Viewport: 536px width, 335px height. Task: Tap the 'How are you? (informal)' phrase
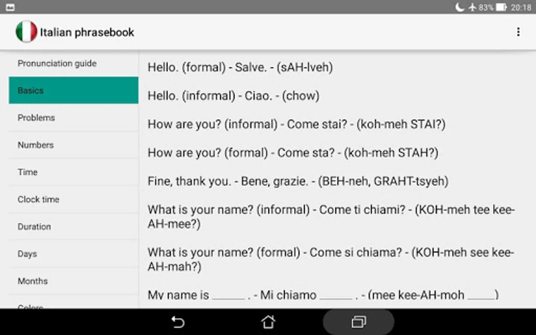[x=296, y=124]
